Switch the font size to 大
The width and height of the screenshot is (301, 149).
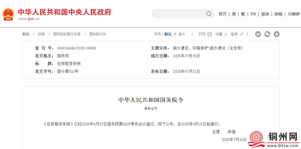(x=175, y=34)
